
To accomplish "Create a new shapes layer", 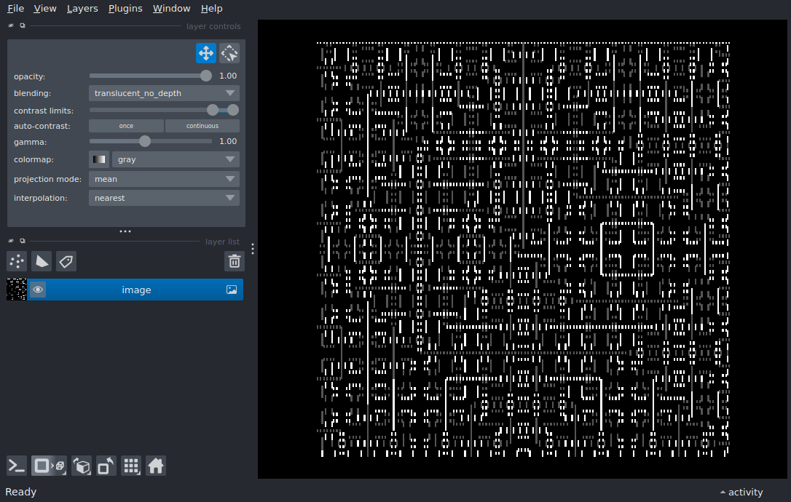I will click(42, 261).
